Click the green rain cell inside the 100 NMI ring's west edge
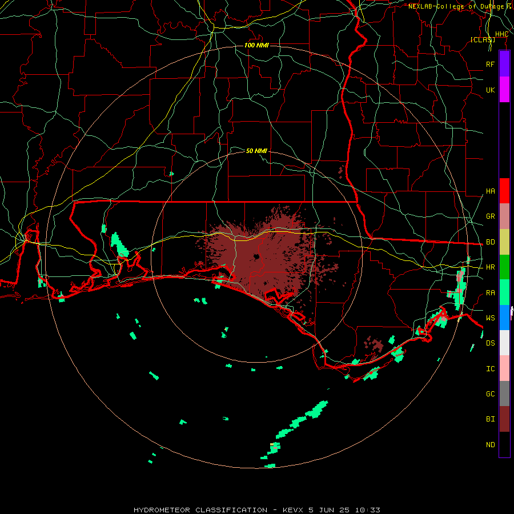Viewport: 514px width, 514px height. [119, 244]
